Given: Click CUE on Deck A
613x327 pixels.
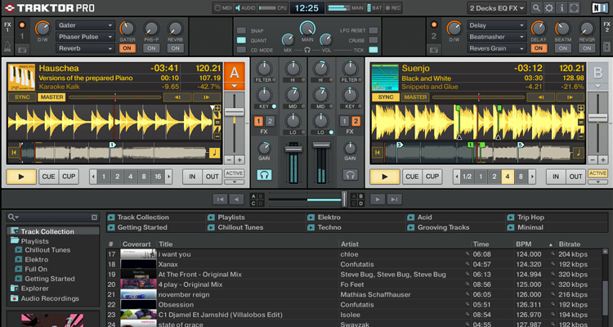Looking at the screenshot, I should pos(48,177).
